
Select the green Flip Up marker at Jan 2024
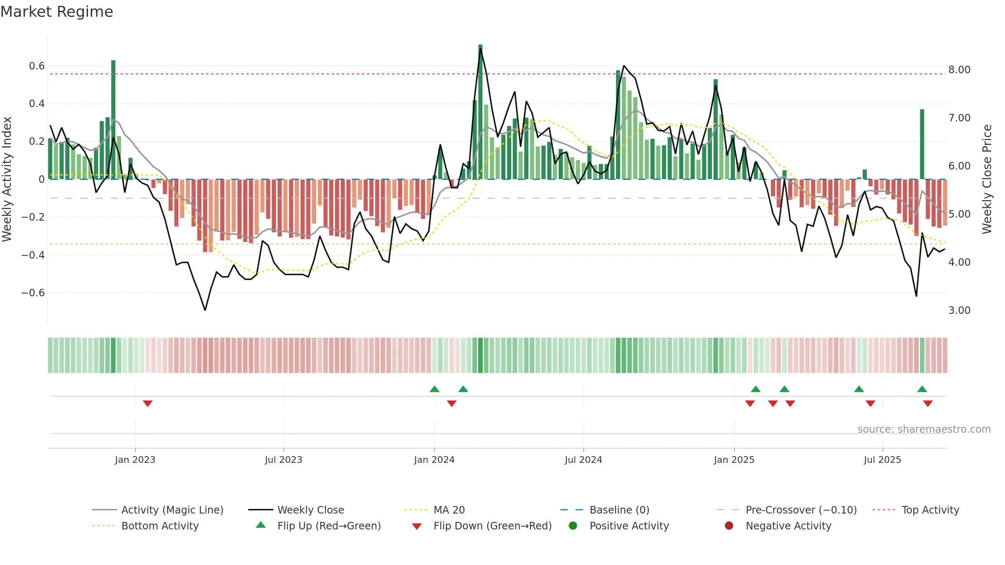pos(434,389)
